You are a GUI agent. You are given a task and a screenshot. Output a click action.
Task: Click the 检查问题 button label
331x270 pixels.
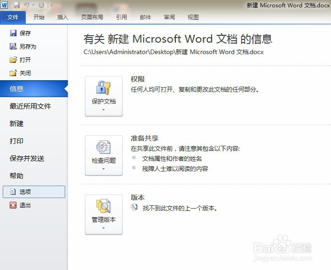pyautogui.click(x=104, y=160)
